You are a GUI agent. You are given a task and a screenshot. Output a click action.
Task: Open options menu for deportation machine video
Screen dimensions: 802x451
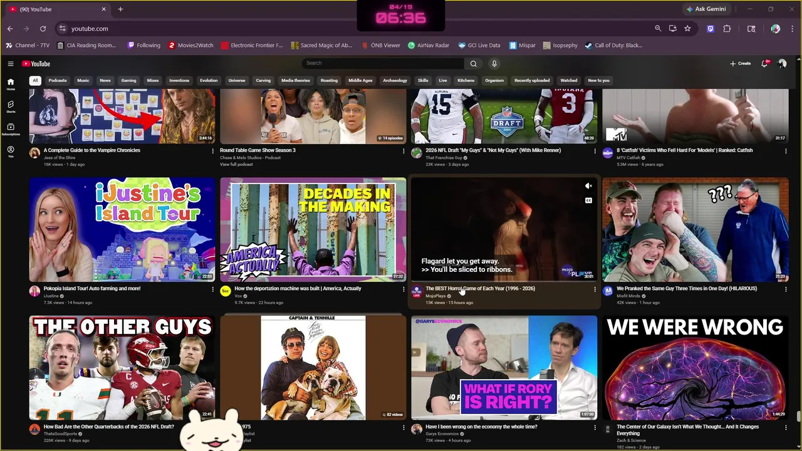404,289
